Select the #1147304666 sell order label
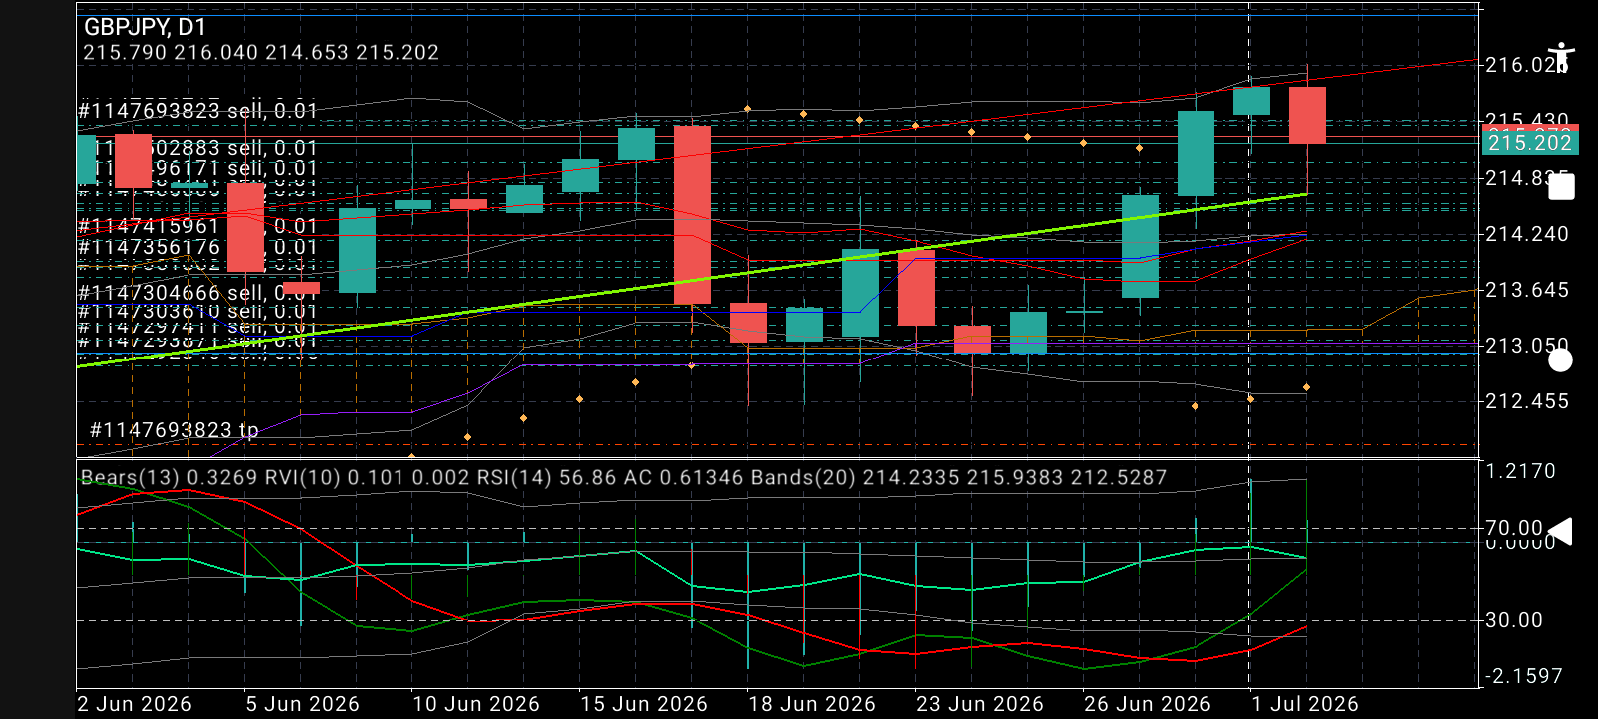Viewport: 1598px width, 719px height. [198, 293]
